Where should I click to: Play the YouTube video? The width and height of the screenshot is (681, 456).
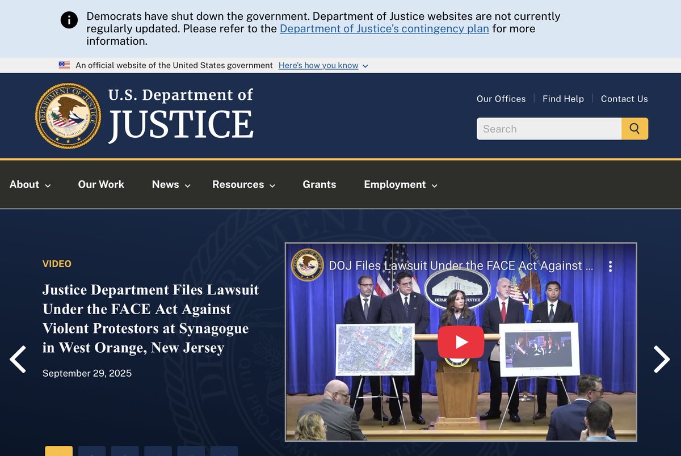pos(461,342)
